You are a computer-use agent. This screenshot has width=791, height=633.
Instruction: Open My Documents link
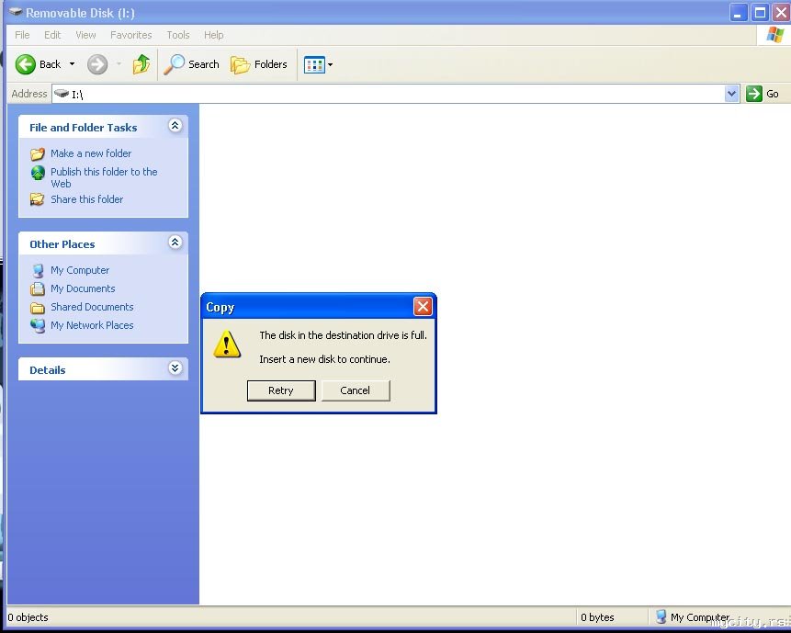point(83,288)
